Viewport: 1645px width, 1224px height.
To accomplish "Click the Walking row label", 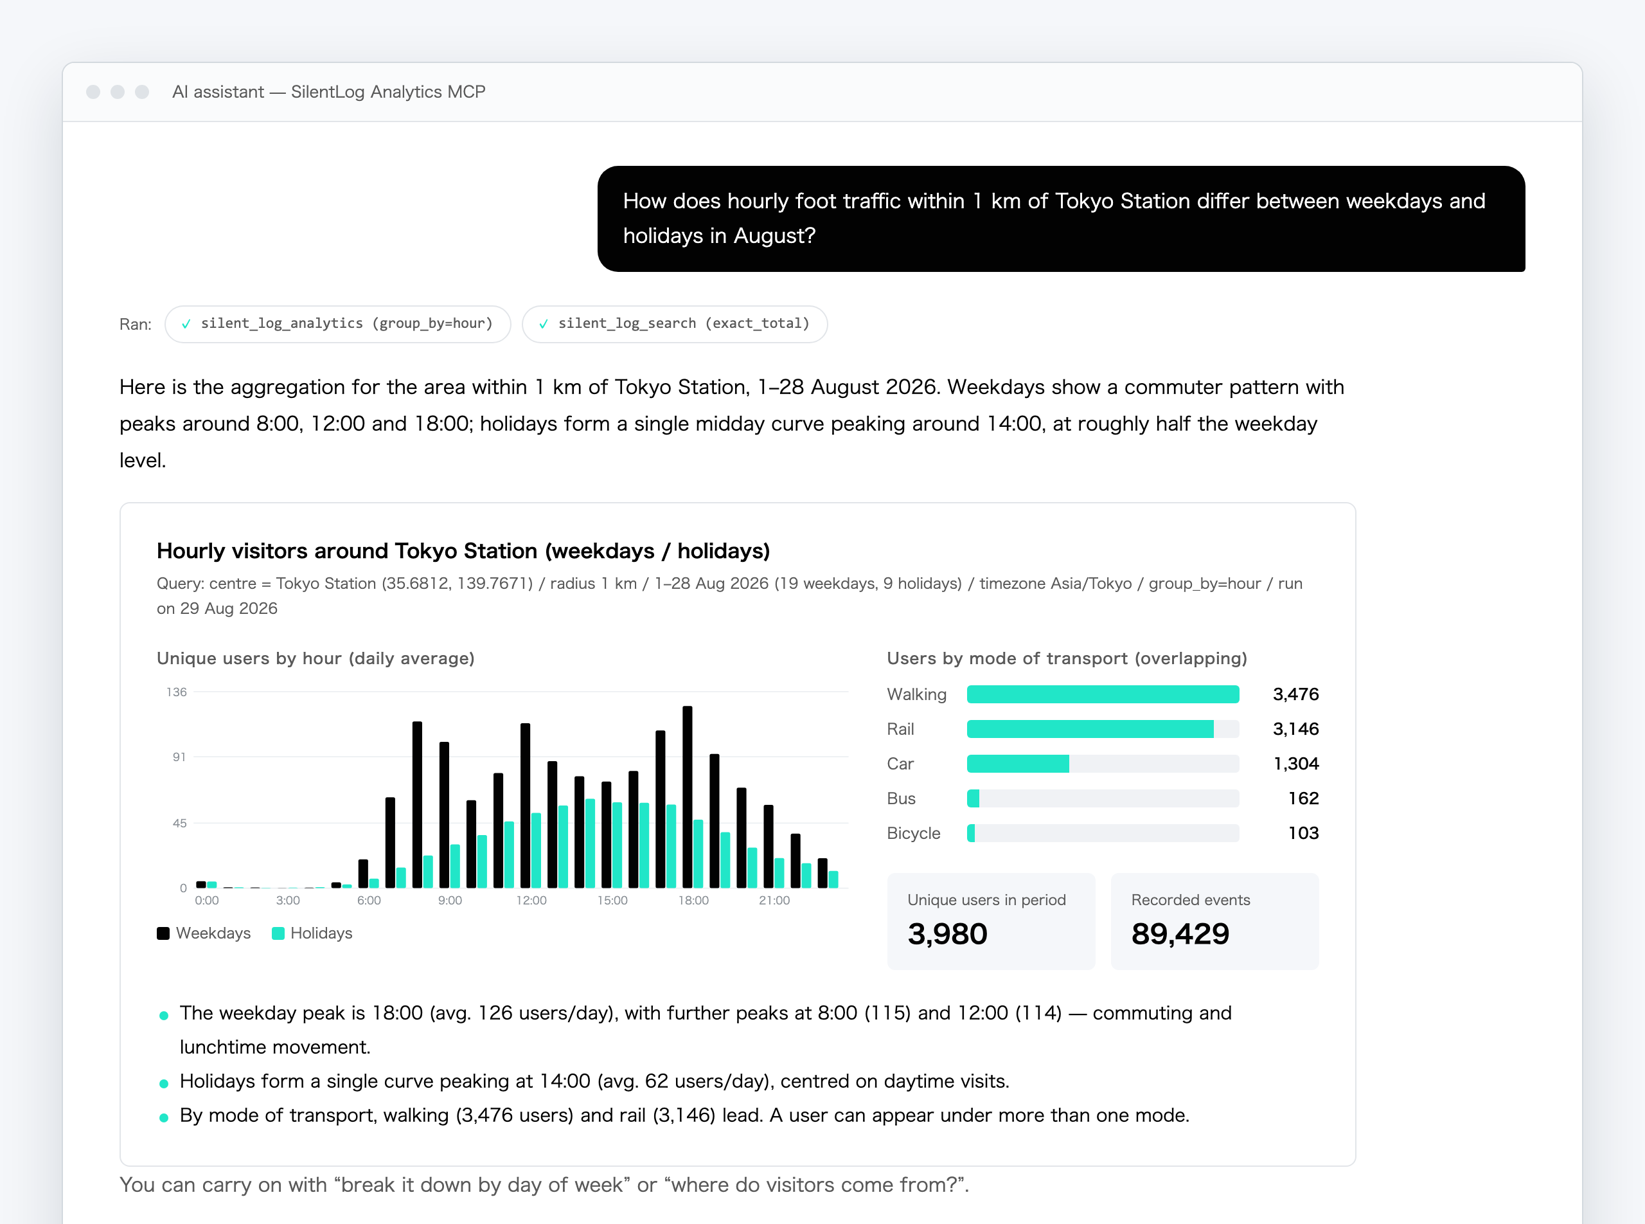I will (917, 694).
